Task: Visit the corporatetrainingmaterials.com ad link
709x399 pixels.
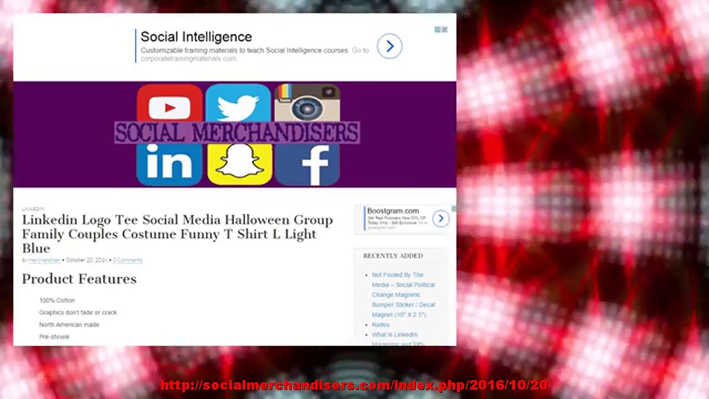Action: [188, 58]
